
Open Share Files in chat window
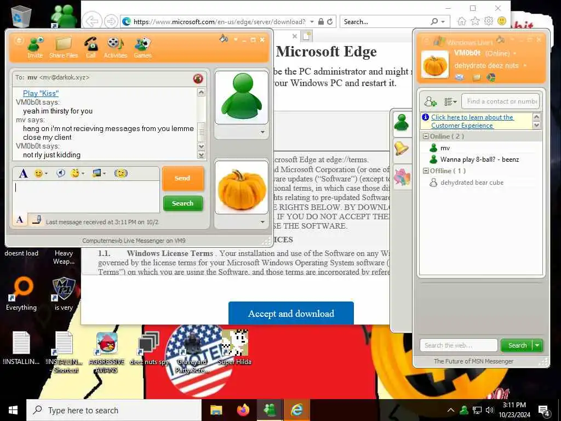64,48
